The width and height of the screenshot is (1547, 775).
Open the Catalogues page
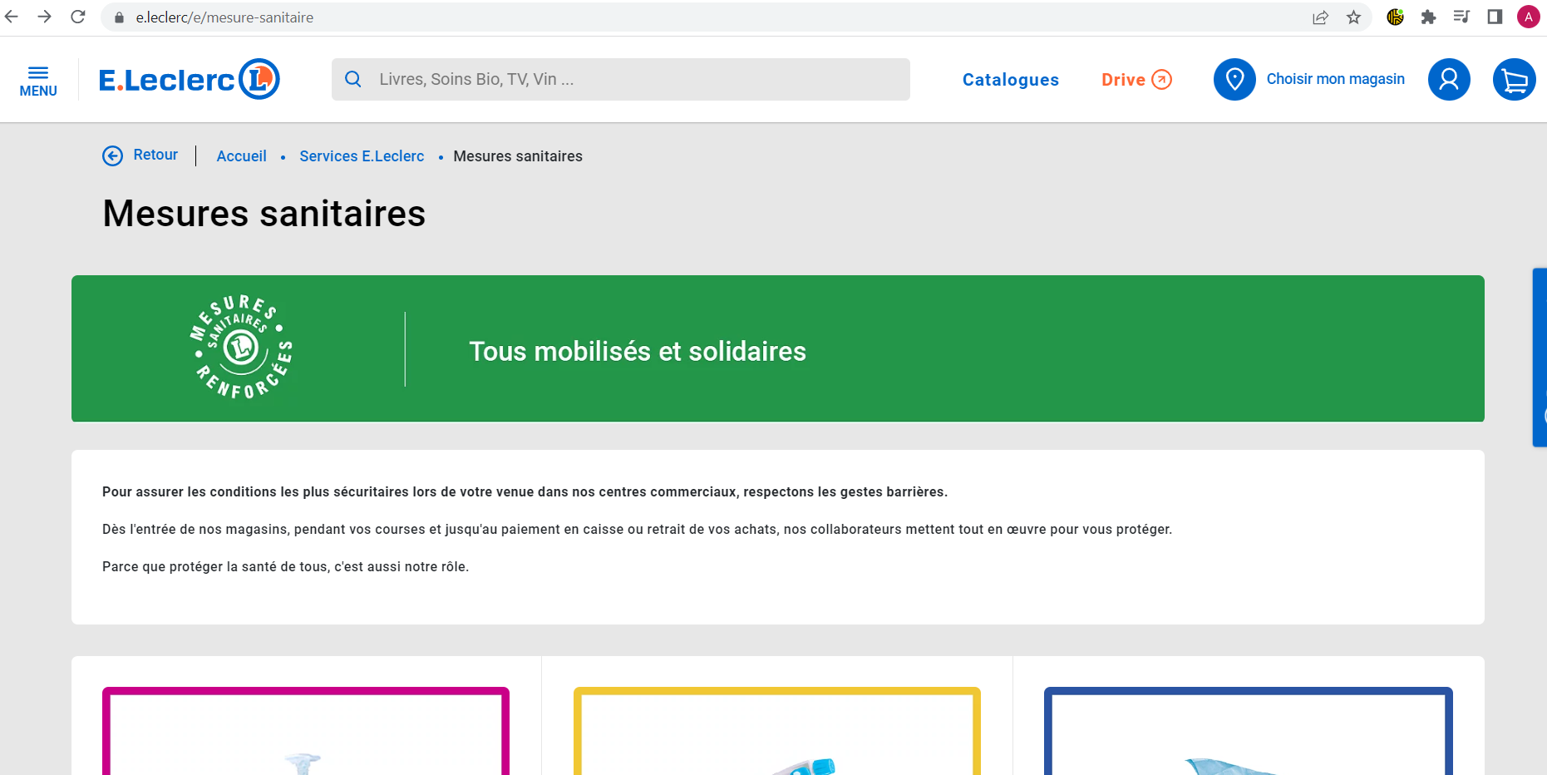[1010, 79]
